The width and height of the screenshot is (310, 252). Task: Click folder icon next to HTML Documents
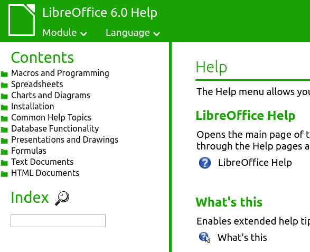[4, 174]
